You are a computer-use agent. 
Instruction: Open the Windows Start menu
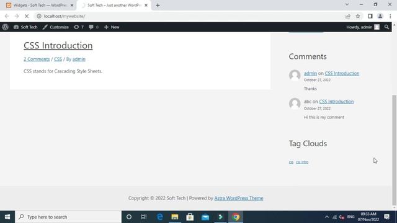[7, 217]
